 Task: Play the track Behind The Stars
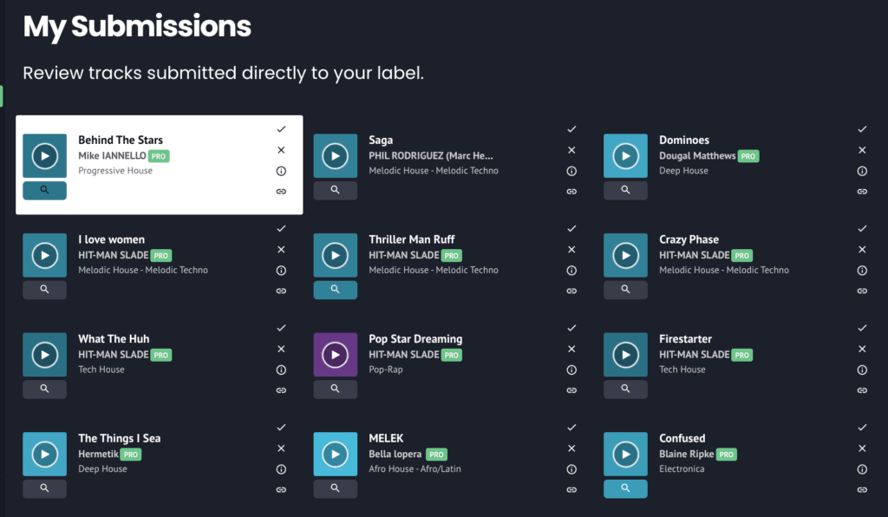(x=44, y=156)
